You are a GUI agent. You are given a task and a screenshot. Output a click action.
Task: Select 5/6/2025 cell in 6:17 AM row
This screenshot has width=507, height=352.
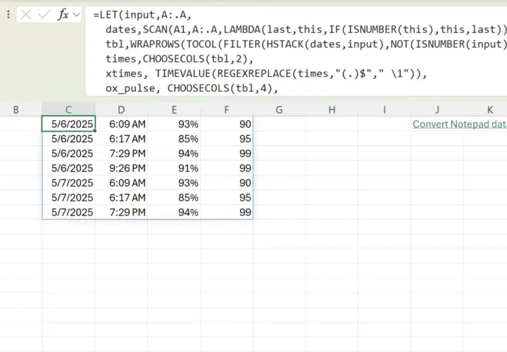pos(68,139)
